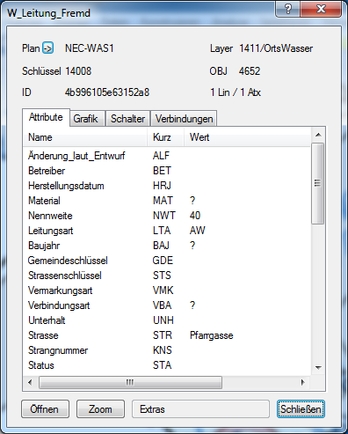Viewport: 348px width, 434px height.
Task: Click the Öffnen button
Action: tap(45, 409)
